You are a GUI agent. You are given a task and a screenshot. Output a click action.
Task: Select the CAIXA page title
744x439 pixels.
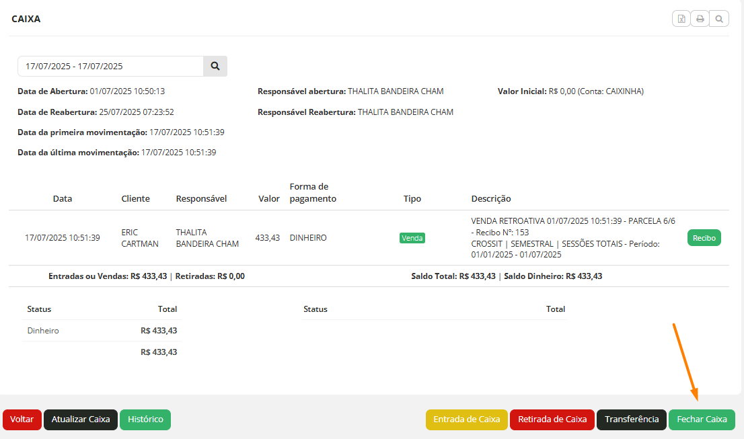[26, 19]
